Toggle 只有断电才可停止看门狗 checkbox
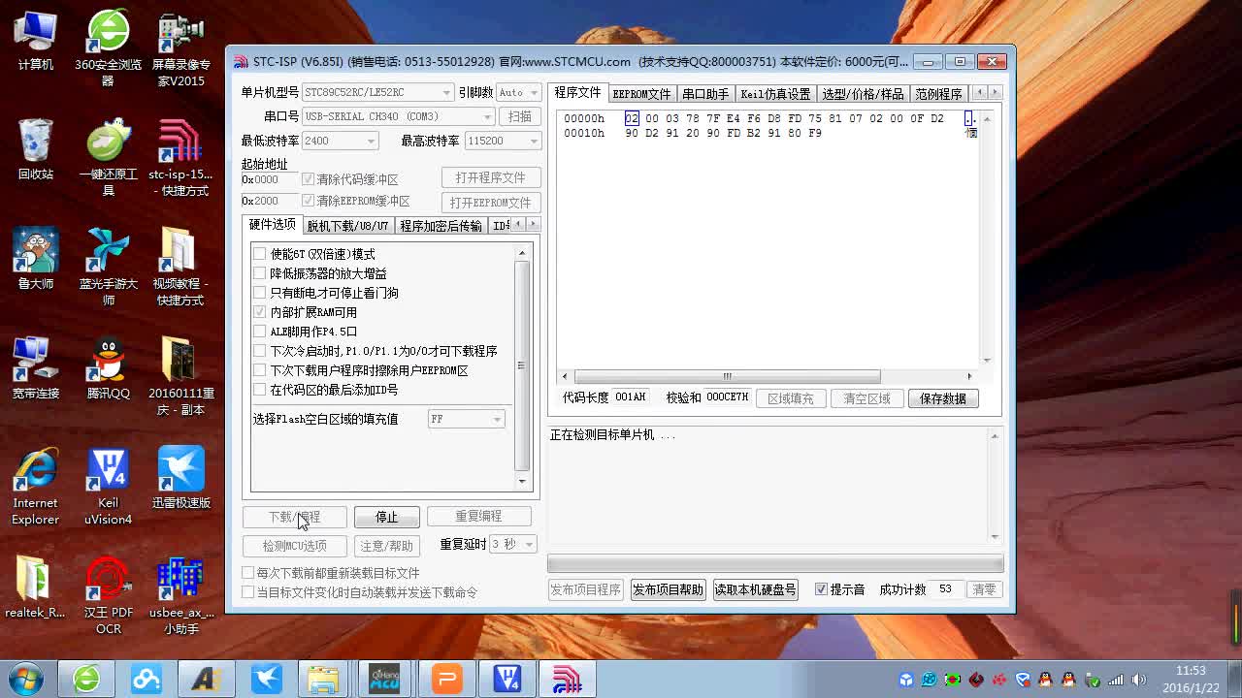Screen dimensions: 1242x698 (259, 293)
